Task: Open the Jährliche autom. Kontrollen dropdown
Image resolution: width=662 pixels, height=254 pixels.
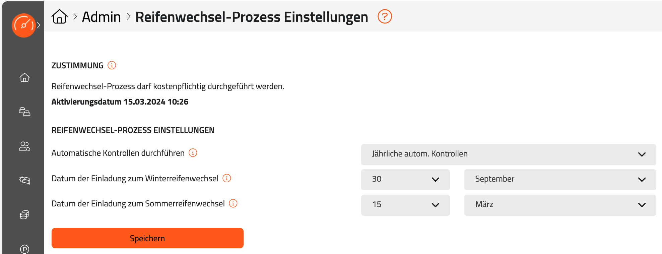Action: (x=508, y=154)
